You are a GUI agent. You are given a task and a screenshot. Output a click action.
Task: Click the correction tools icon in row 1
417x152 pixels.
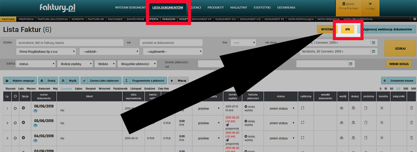[382, 108]
